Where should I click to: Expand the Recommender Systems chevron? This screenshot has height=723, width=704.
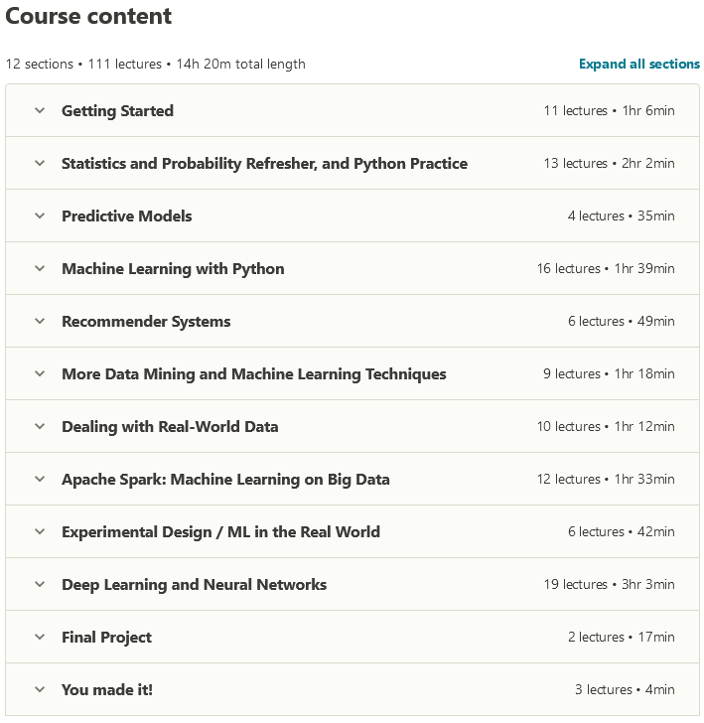[x=40, y=321]
